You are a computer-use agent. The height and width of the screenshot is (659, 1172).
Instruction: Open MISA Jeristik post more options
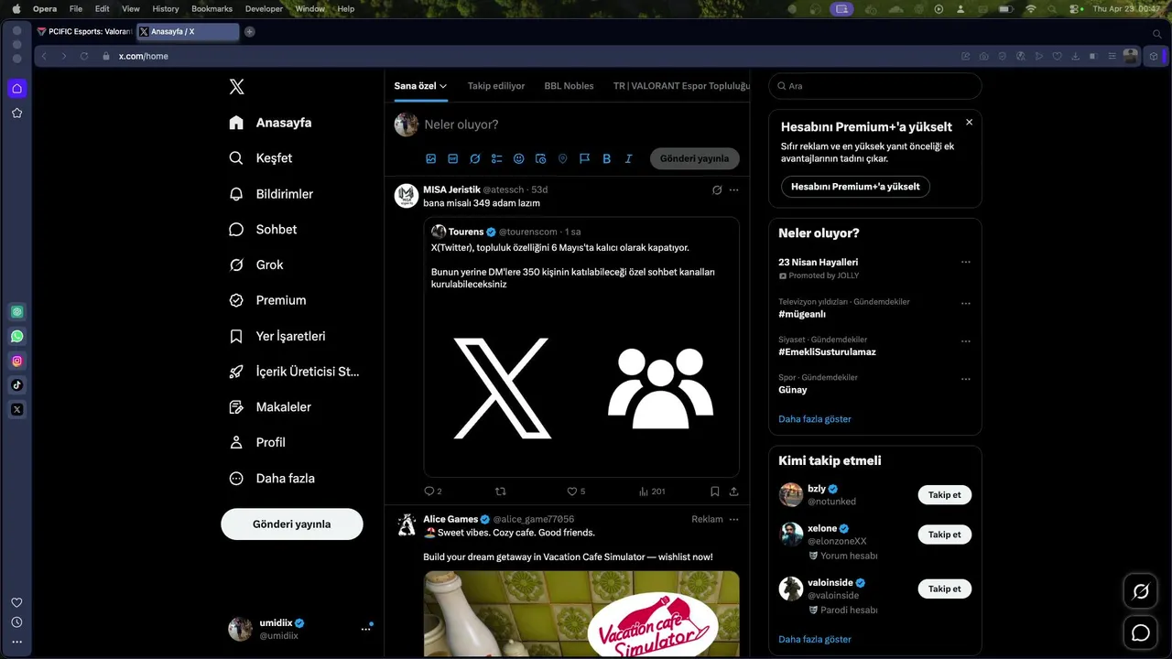tap(733, 190)
